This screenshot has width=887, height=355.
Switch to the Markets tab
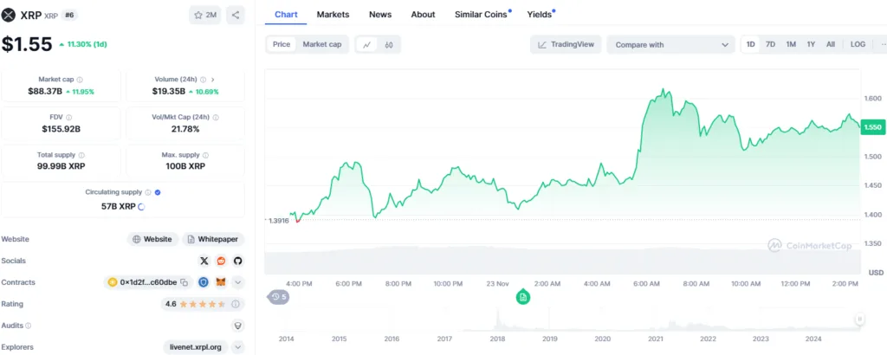point(333,15)
